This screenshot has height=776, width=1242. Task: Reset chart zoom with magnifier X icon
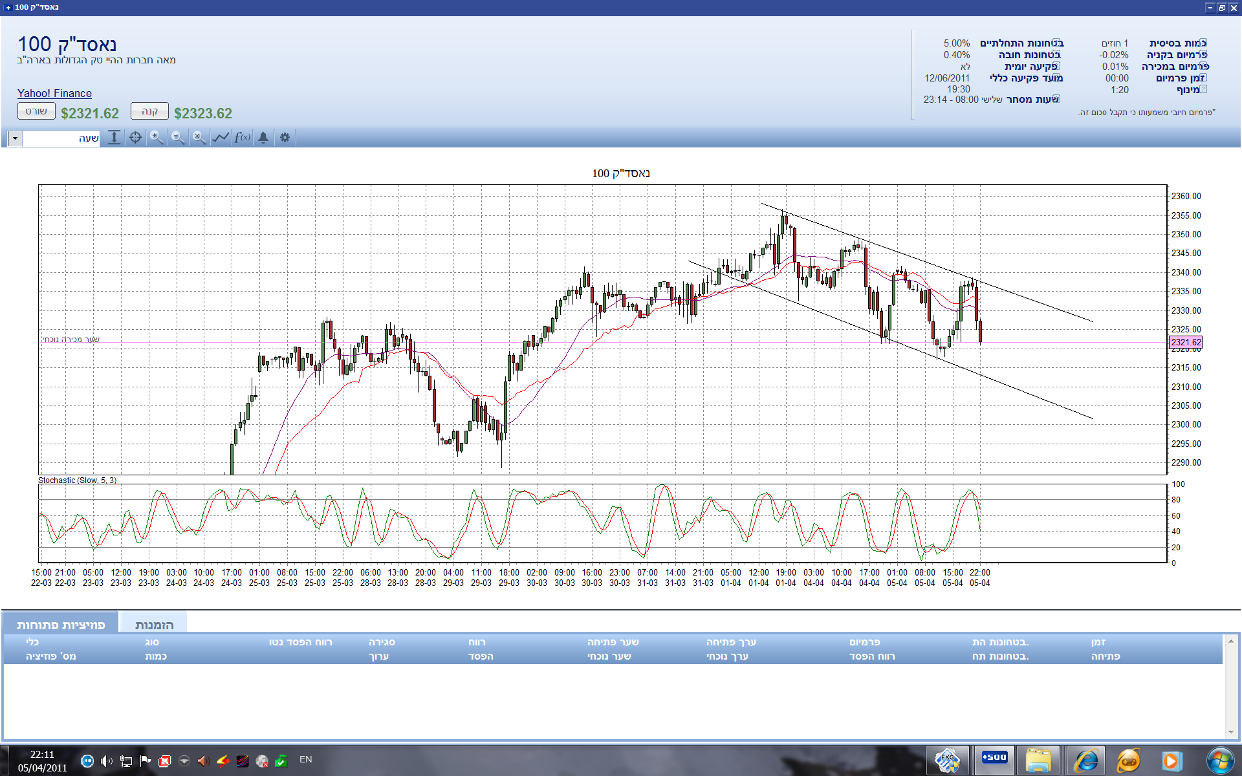pyautogui.click(x=199, y=137)
